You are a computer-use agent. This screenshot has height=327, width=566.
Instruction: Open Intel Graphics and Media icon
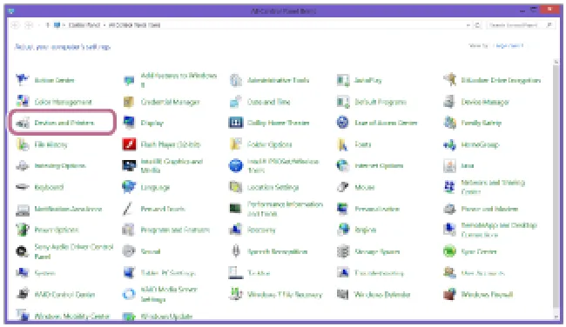click(129, 166)
